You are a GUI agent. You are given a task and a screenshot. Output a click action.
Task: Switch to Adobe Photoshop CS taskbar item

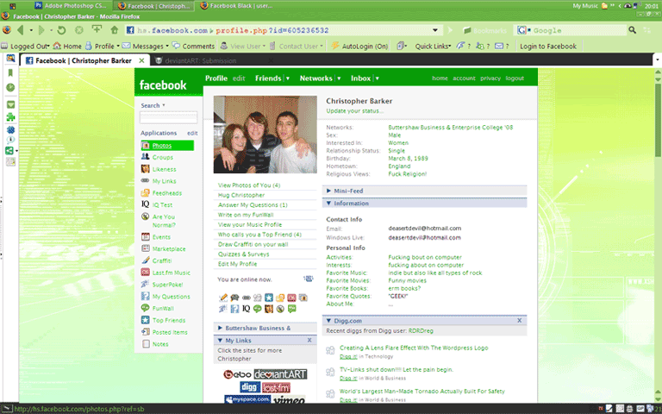[x=72, y=6]
